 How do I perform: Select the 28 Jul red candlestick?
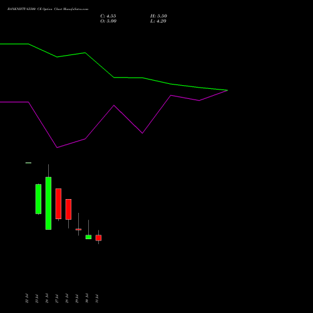pos(68,209)
